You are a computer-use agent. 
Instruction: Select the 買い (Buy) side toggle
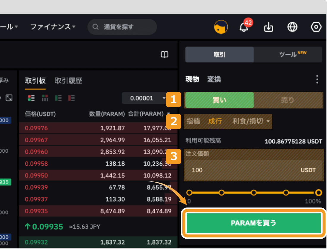click(x=219, y=100)
